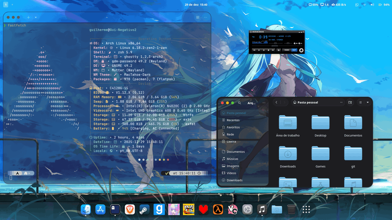Launch Cuphead from the dock

point(188,210)
